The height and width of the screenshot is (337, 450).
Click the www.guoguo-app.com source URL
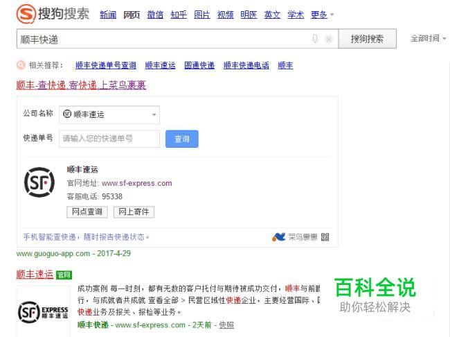[x=53, y=254]
